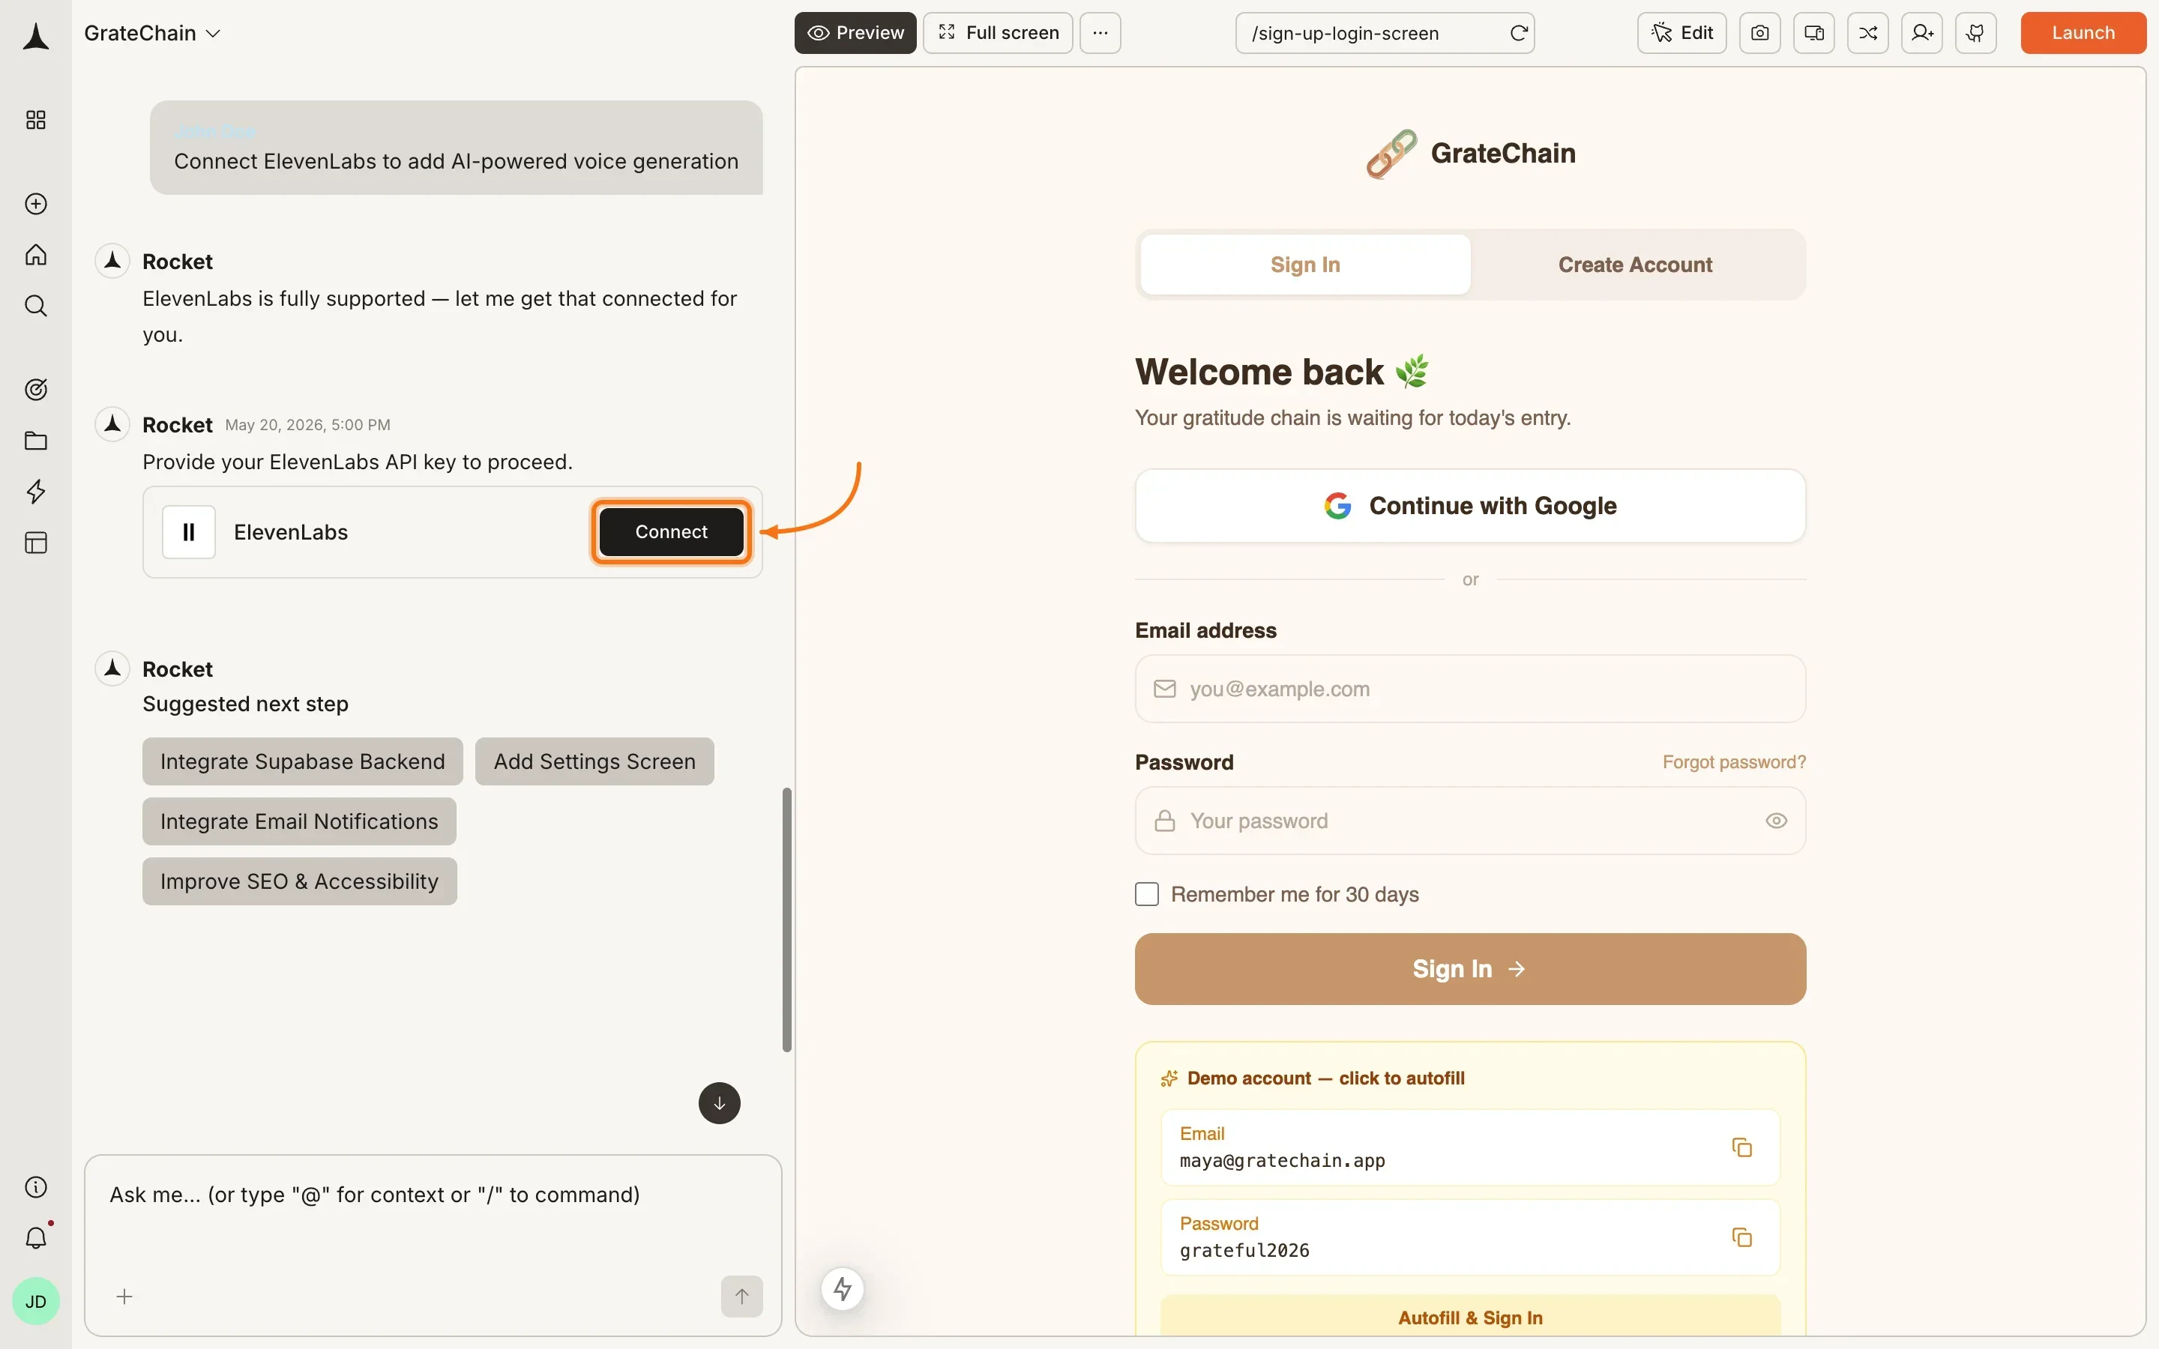2159x1349 pixels.
Task: Open the JD user avatar
Action: (36, 1301)
